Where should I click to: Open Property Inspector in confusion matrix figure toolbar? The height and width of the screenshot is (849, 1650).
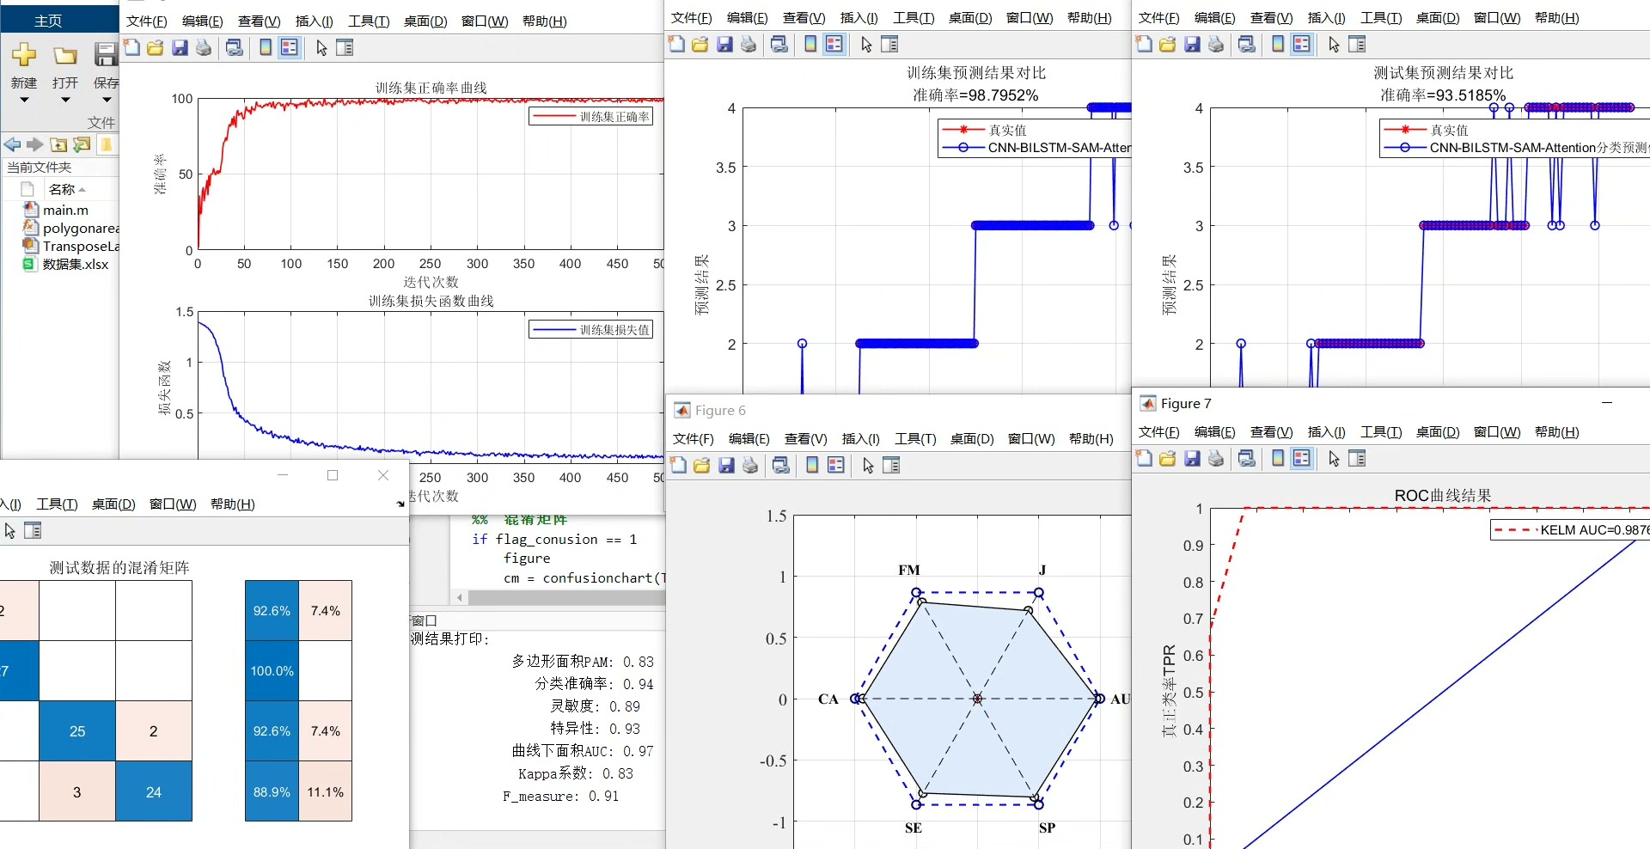pyautogui.click(x=33, y=531)
